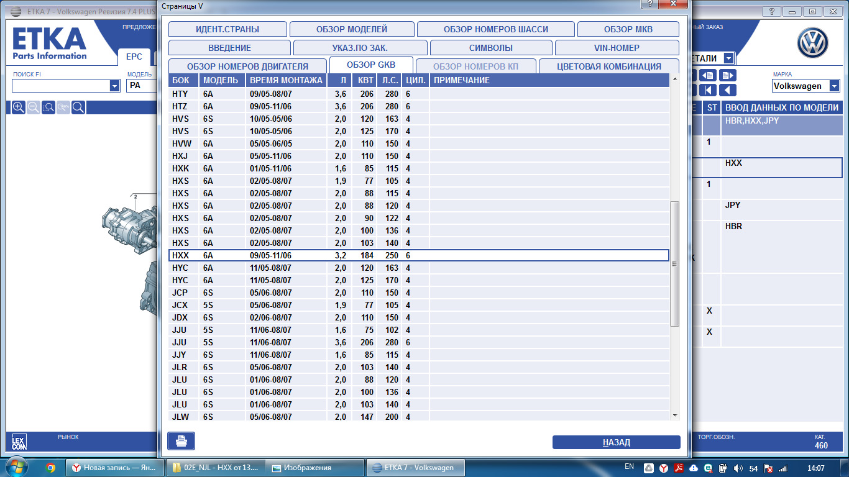Select the ОБЗОР GKB tab

coord(371,65)
